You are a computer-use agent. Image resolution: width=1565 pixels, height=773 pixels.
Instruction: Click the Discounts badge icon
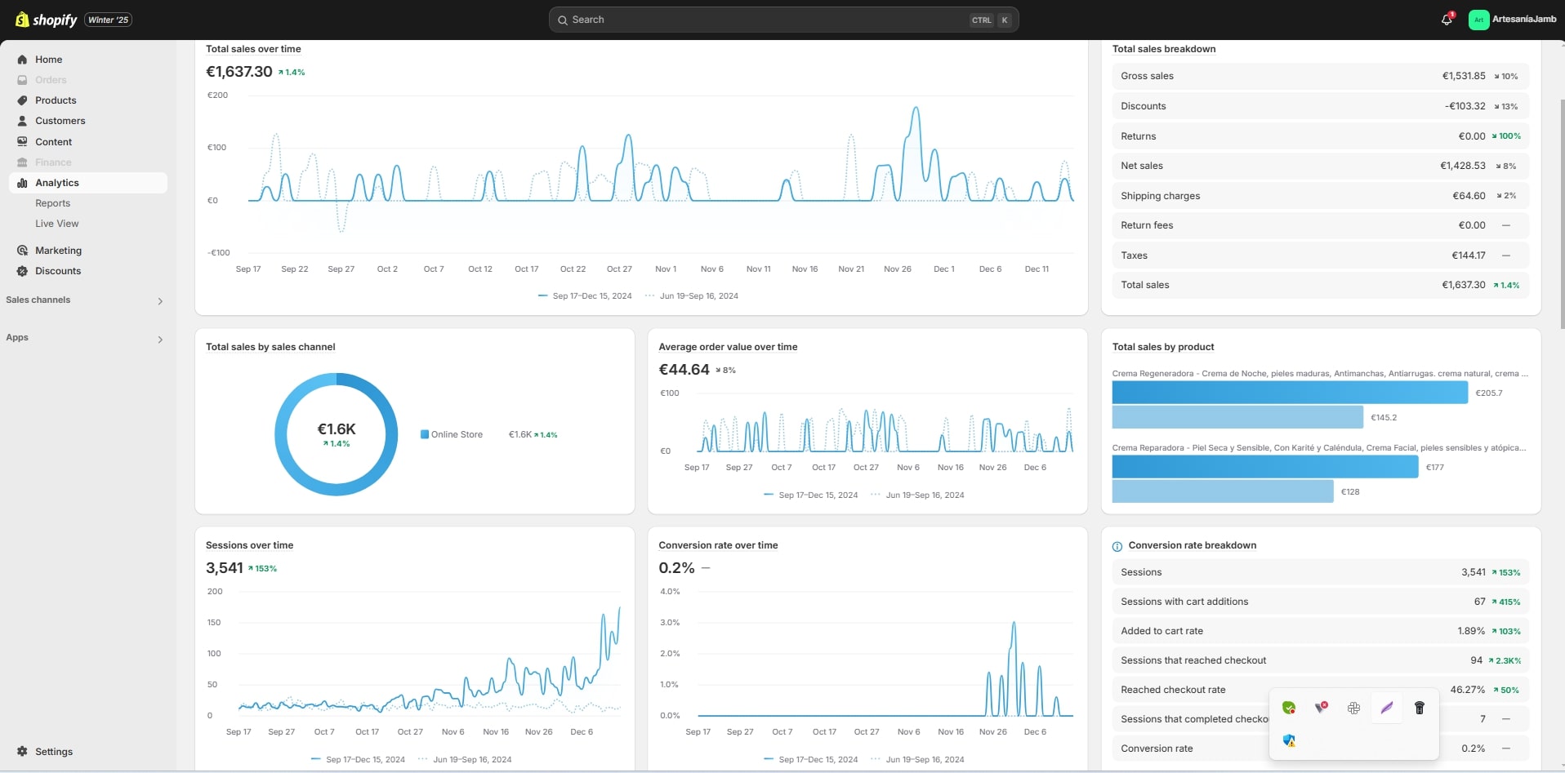tap(22, 271)
